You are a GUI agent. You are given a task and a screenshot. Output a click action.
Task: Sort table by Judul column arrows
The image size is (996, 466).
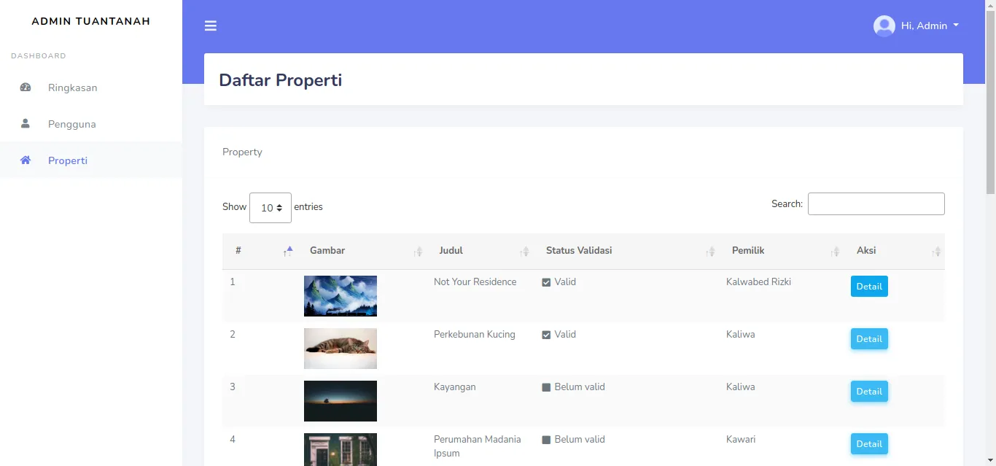pos(524,252)
